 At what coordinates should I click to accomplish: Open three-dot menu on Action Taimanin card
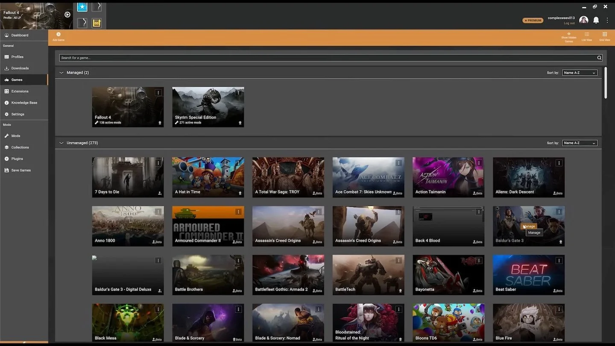click(479, 163)
